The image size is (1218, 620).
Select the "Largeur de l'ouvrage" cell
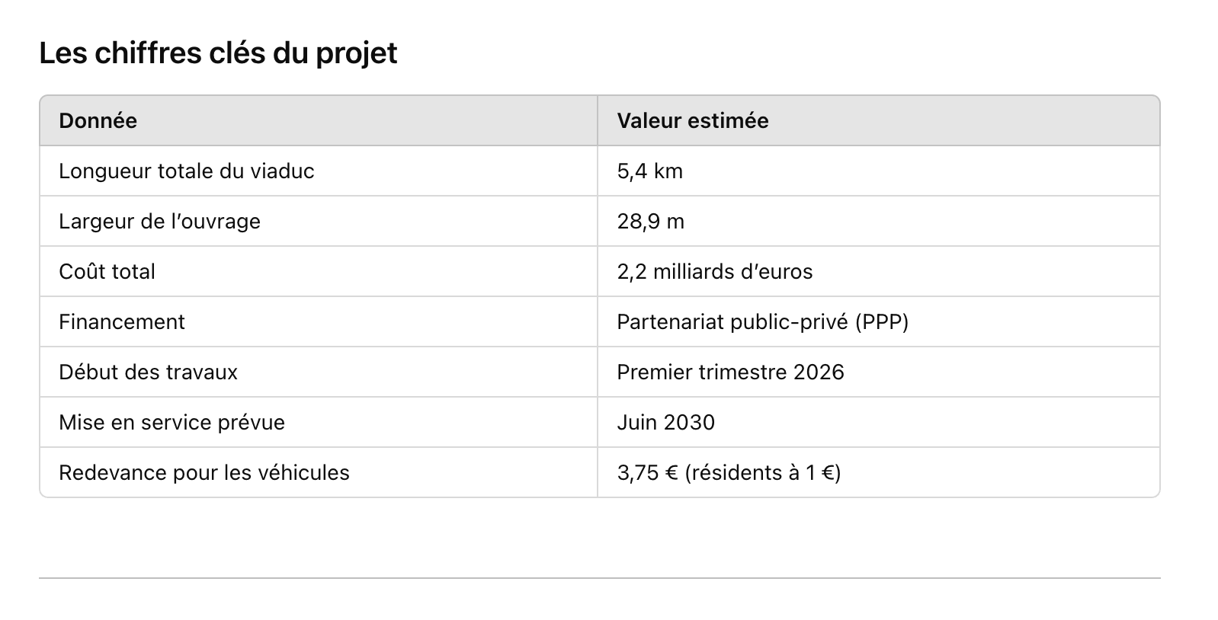click(159, 222)
